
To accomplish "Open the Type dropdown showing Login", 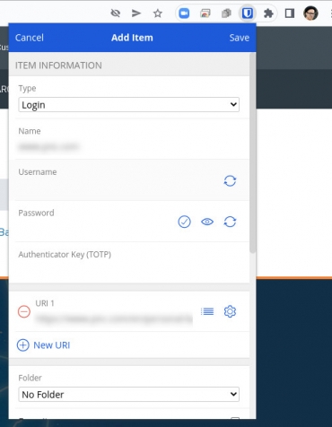I will click(128, 105).
